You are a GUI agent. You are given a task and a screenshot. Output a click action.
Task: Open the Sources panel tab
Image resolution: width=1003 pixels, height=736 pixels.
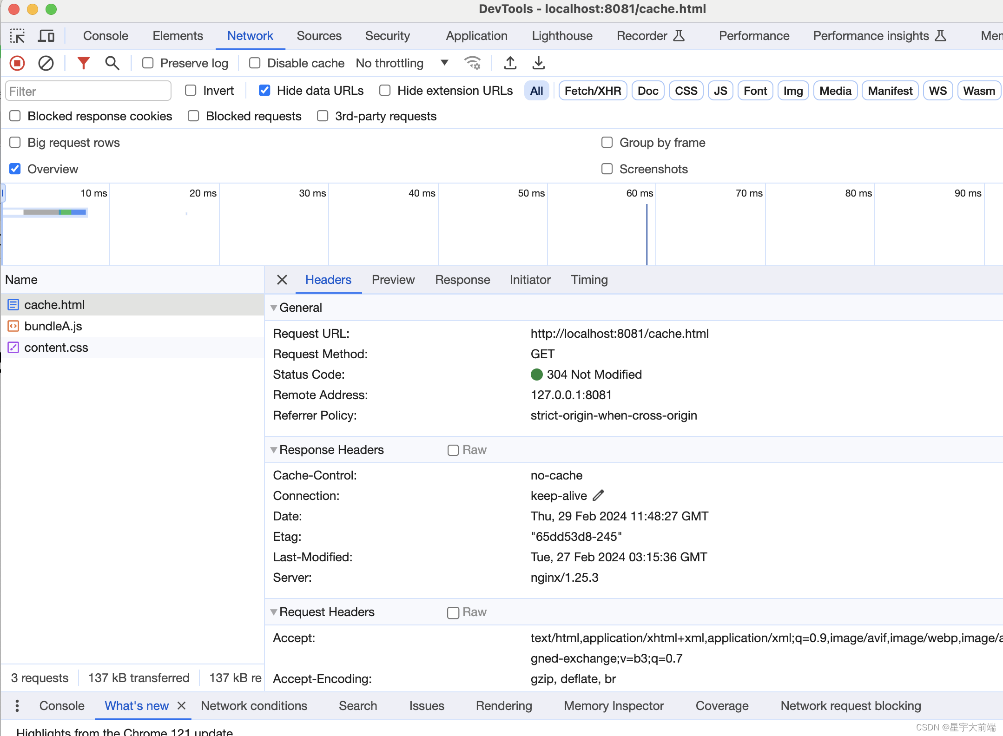(319, 36)
